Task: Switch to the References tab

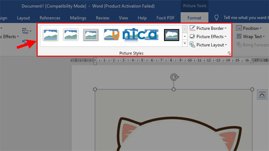Action: pyautogui.click(x=50, y=18)
